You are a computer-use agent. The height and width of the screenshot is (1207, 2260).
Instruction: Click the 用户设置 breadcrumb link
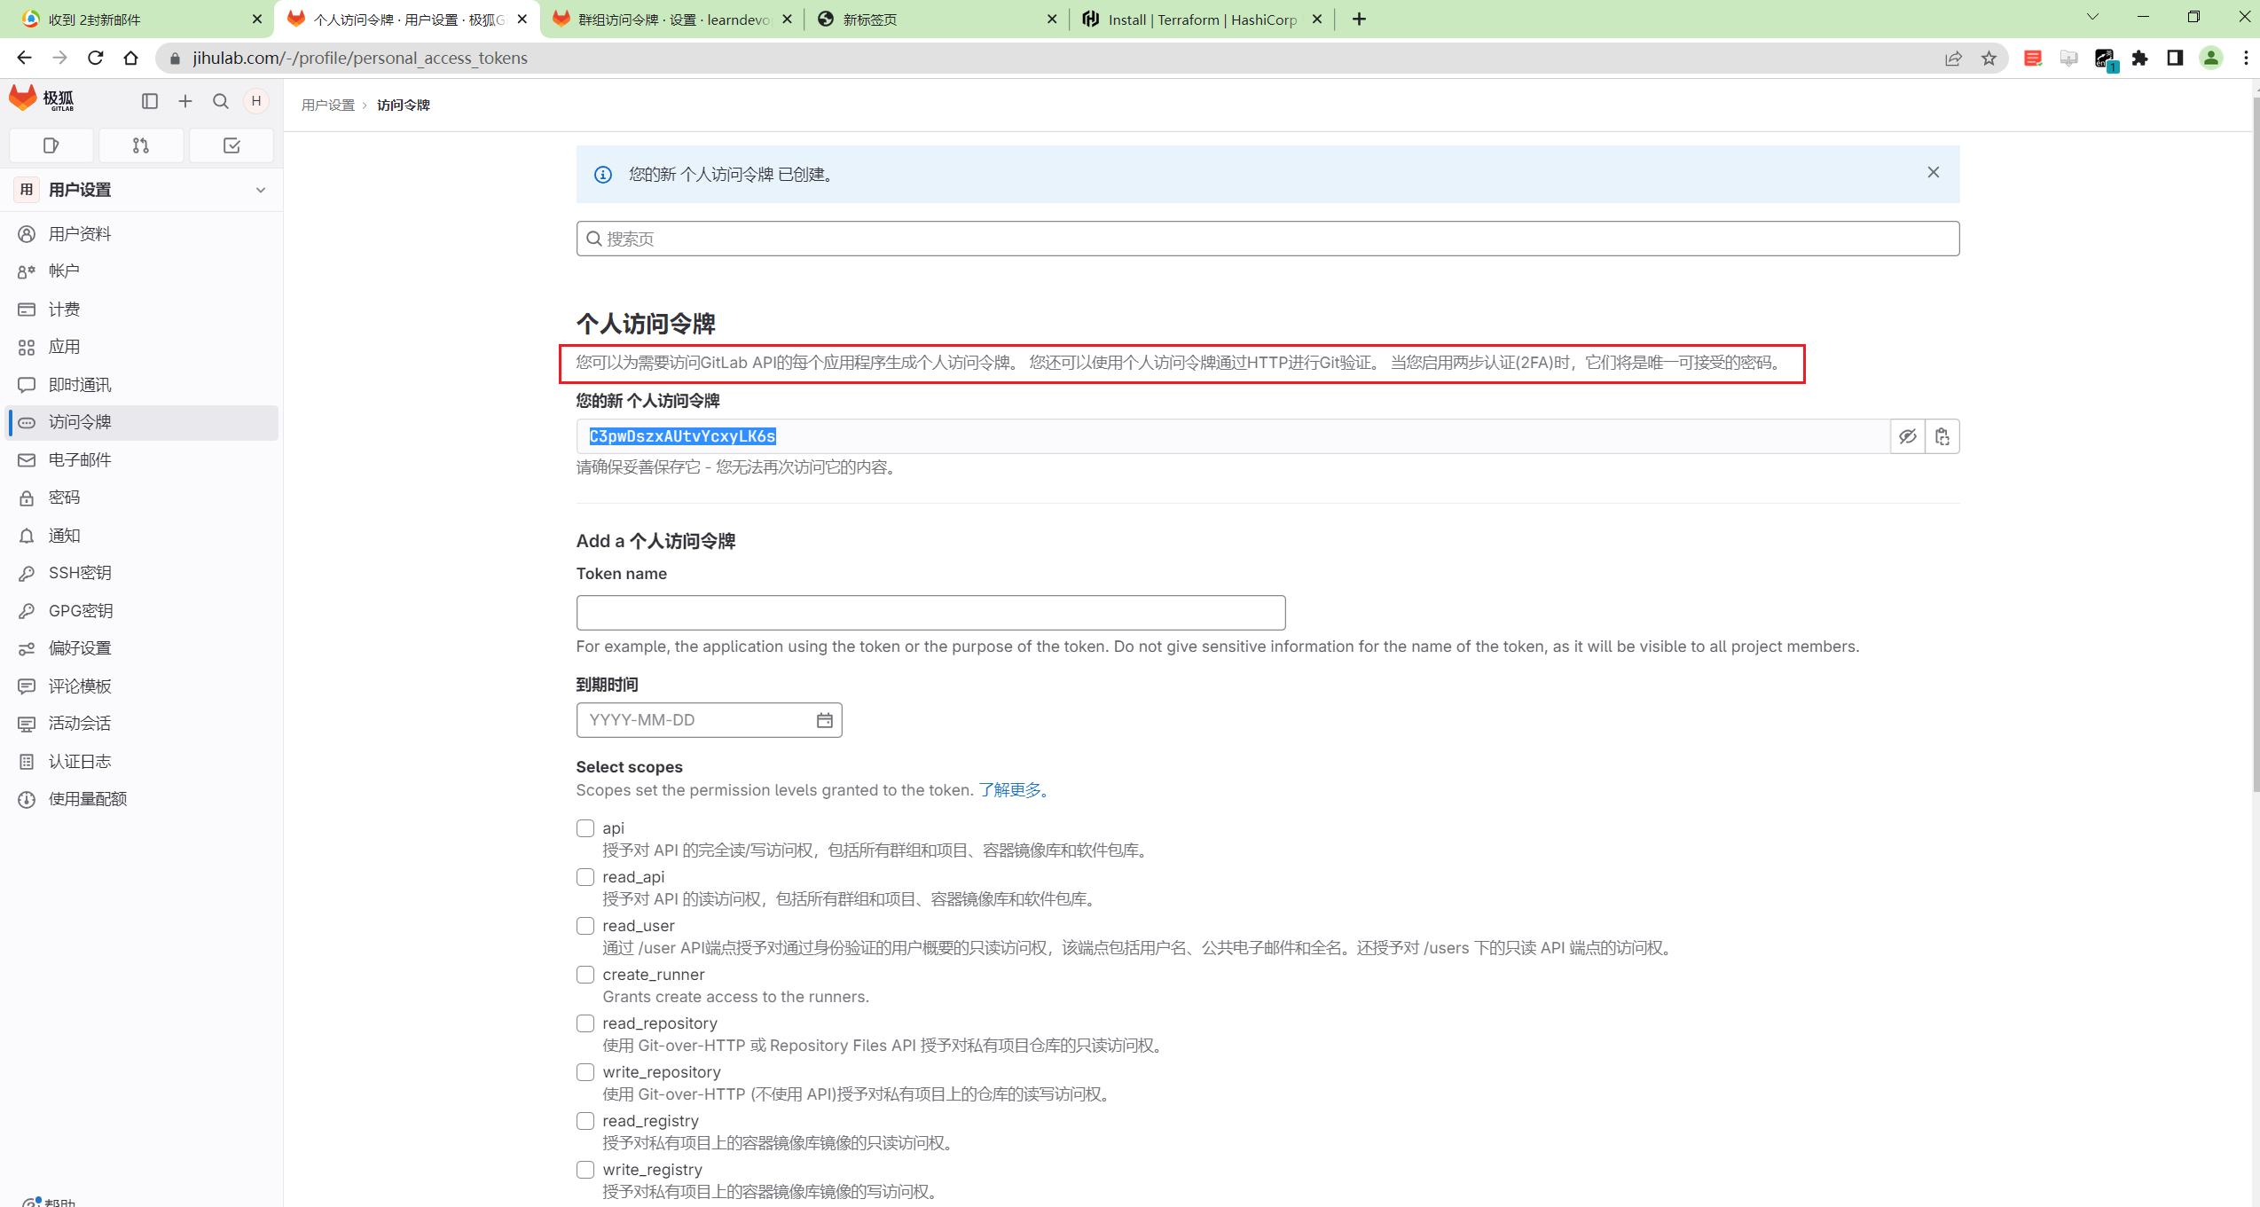pyautogui.click(x=328, y=105)
